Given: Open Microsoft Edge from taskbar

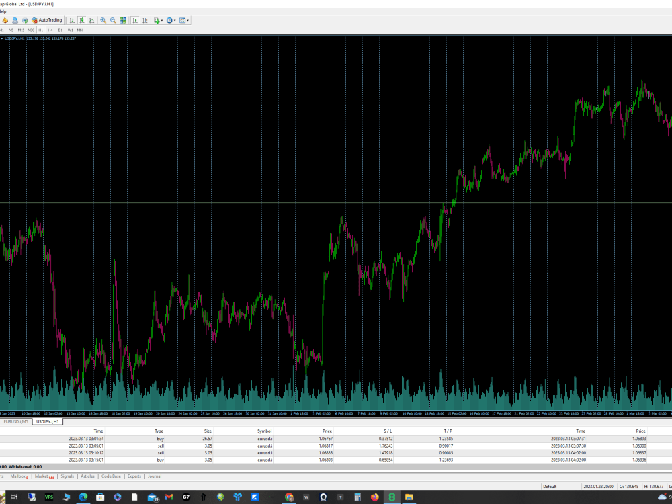Looking at the screenshot, I should tap(83, 497).
